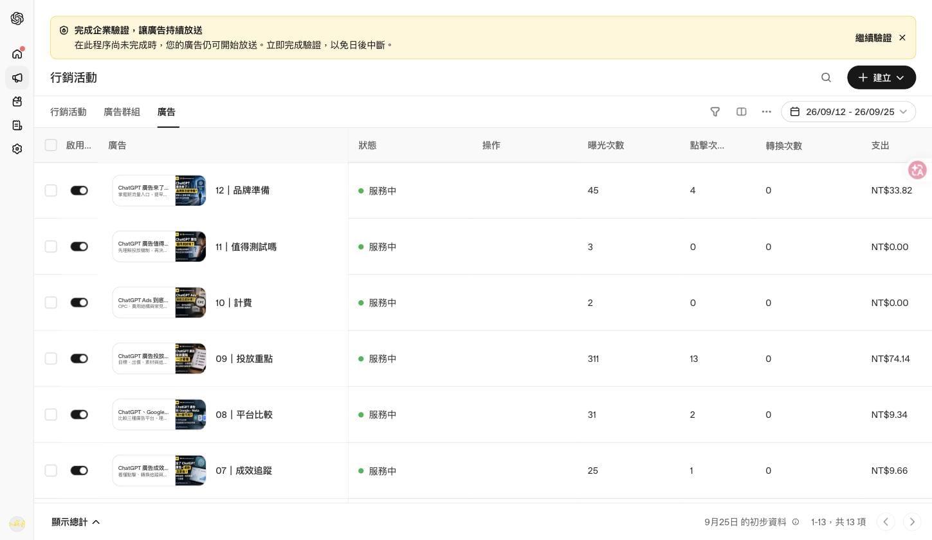
Task: Open the 建立 create dropdown
Action: click(x=881, y=78)
